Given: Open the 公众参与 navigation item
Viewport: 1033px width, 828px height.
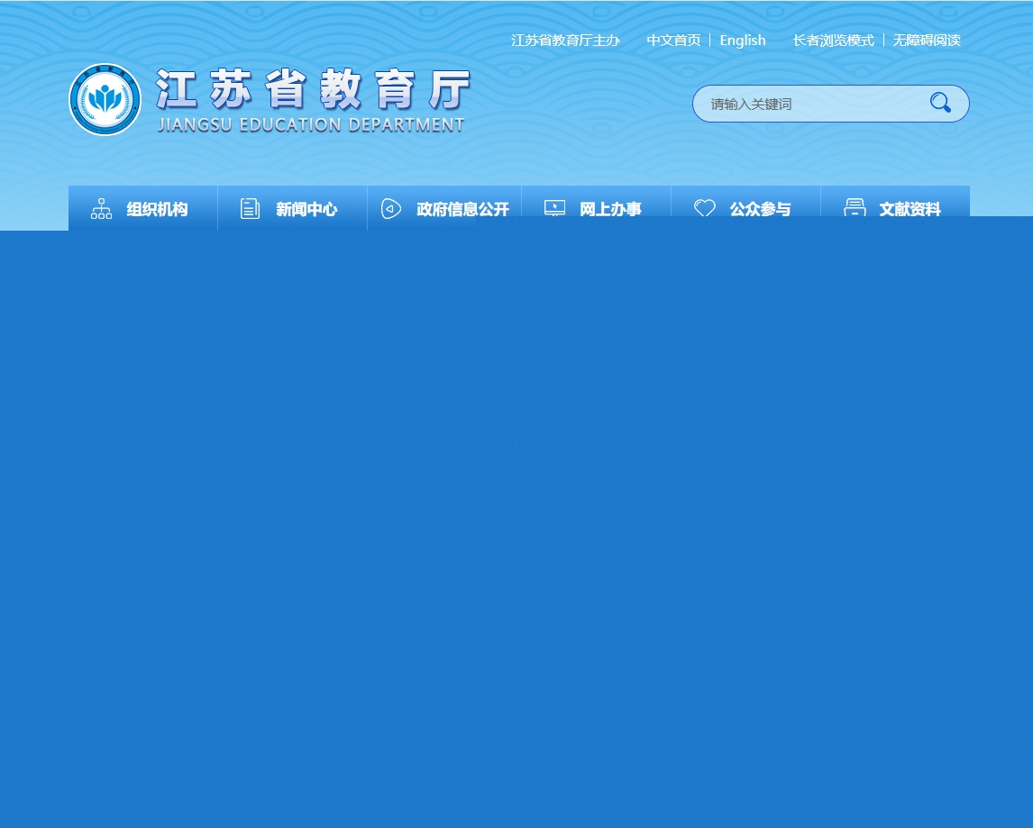Looking at the screenshot, I should [x=760, y=210].
